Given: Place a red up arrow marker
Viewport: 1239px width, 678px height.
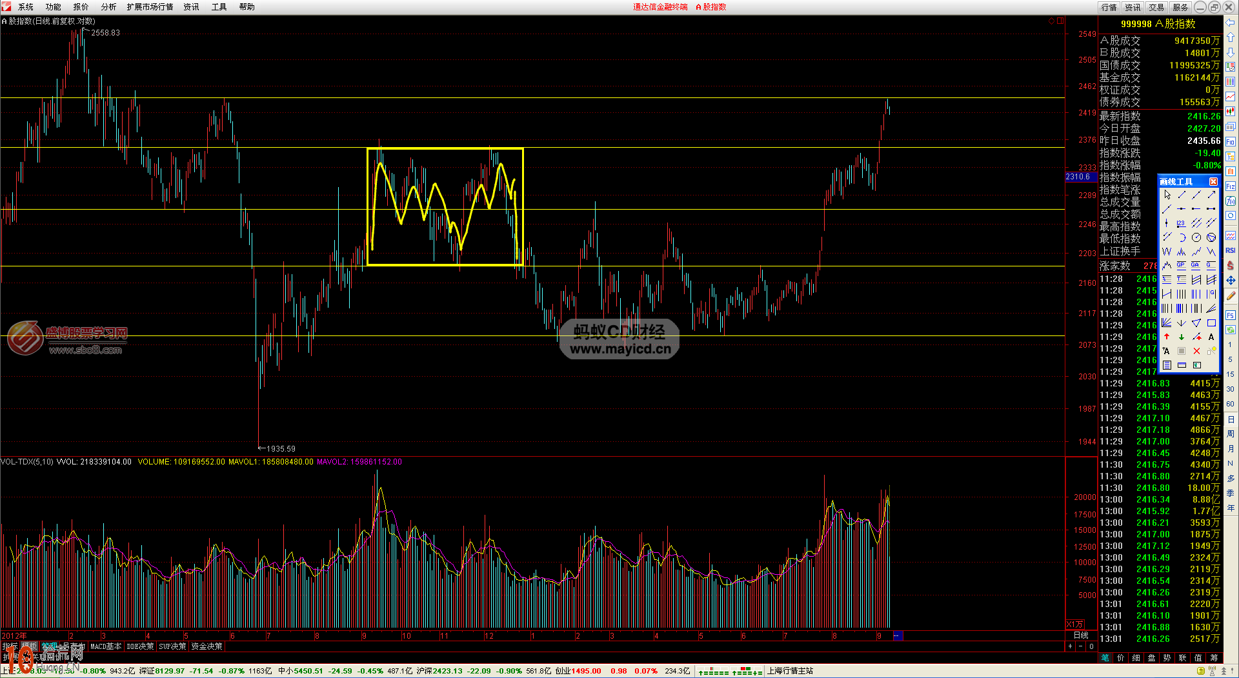Looking at the screenshot, I should (x=1167, y=337).
